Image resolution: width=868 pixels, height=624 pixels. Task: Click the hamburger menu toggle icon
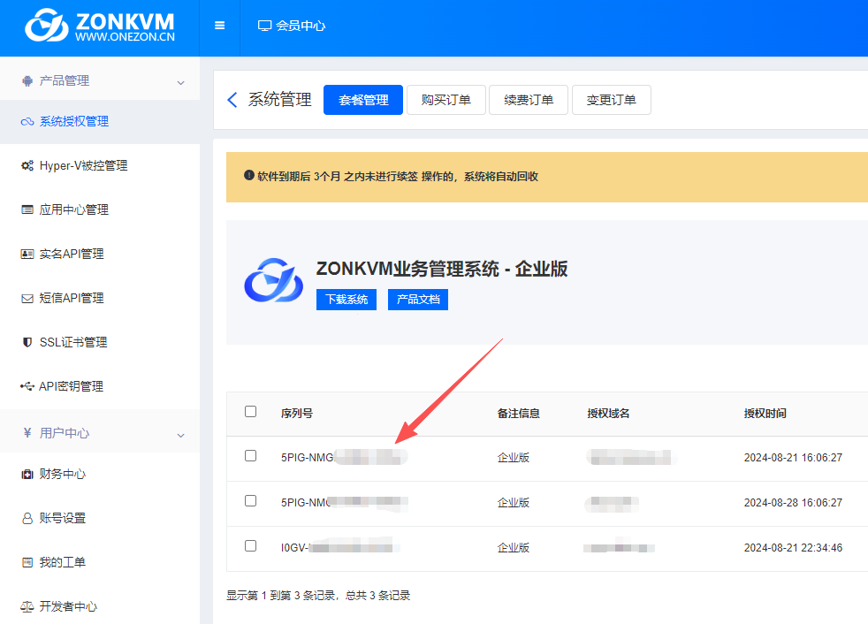(220, 26)
